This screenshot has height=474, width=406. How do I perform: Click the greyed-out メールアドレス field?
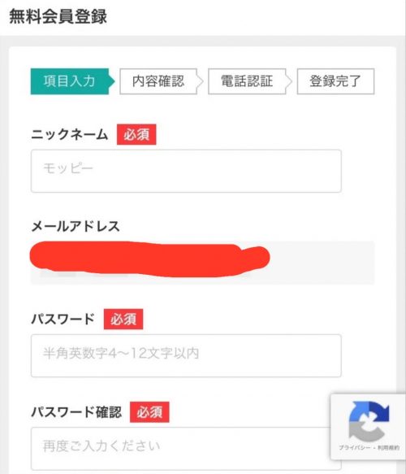coord(202,263)
